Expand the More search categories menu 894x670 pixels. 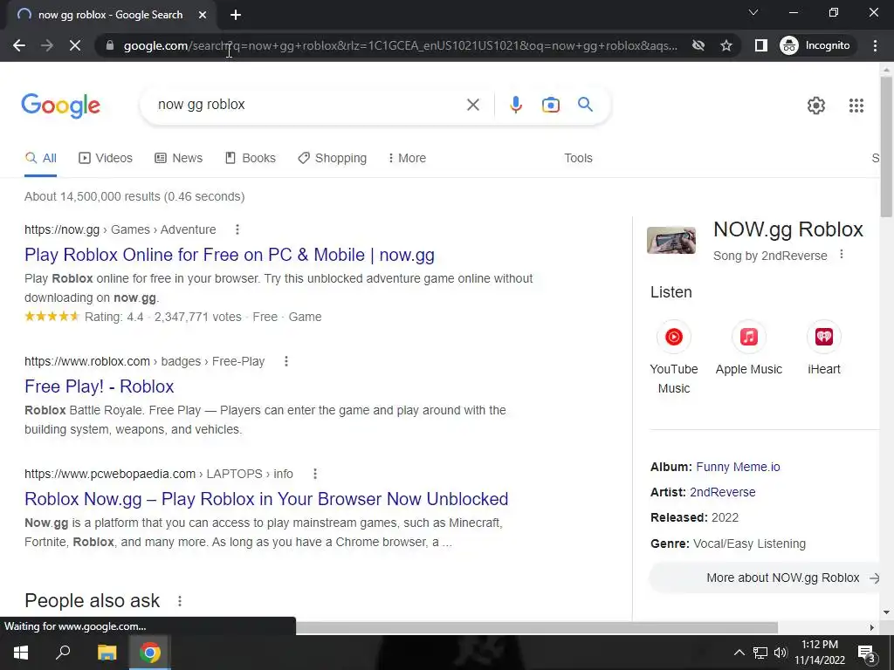[x=407, y=159]
